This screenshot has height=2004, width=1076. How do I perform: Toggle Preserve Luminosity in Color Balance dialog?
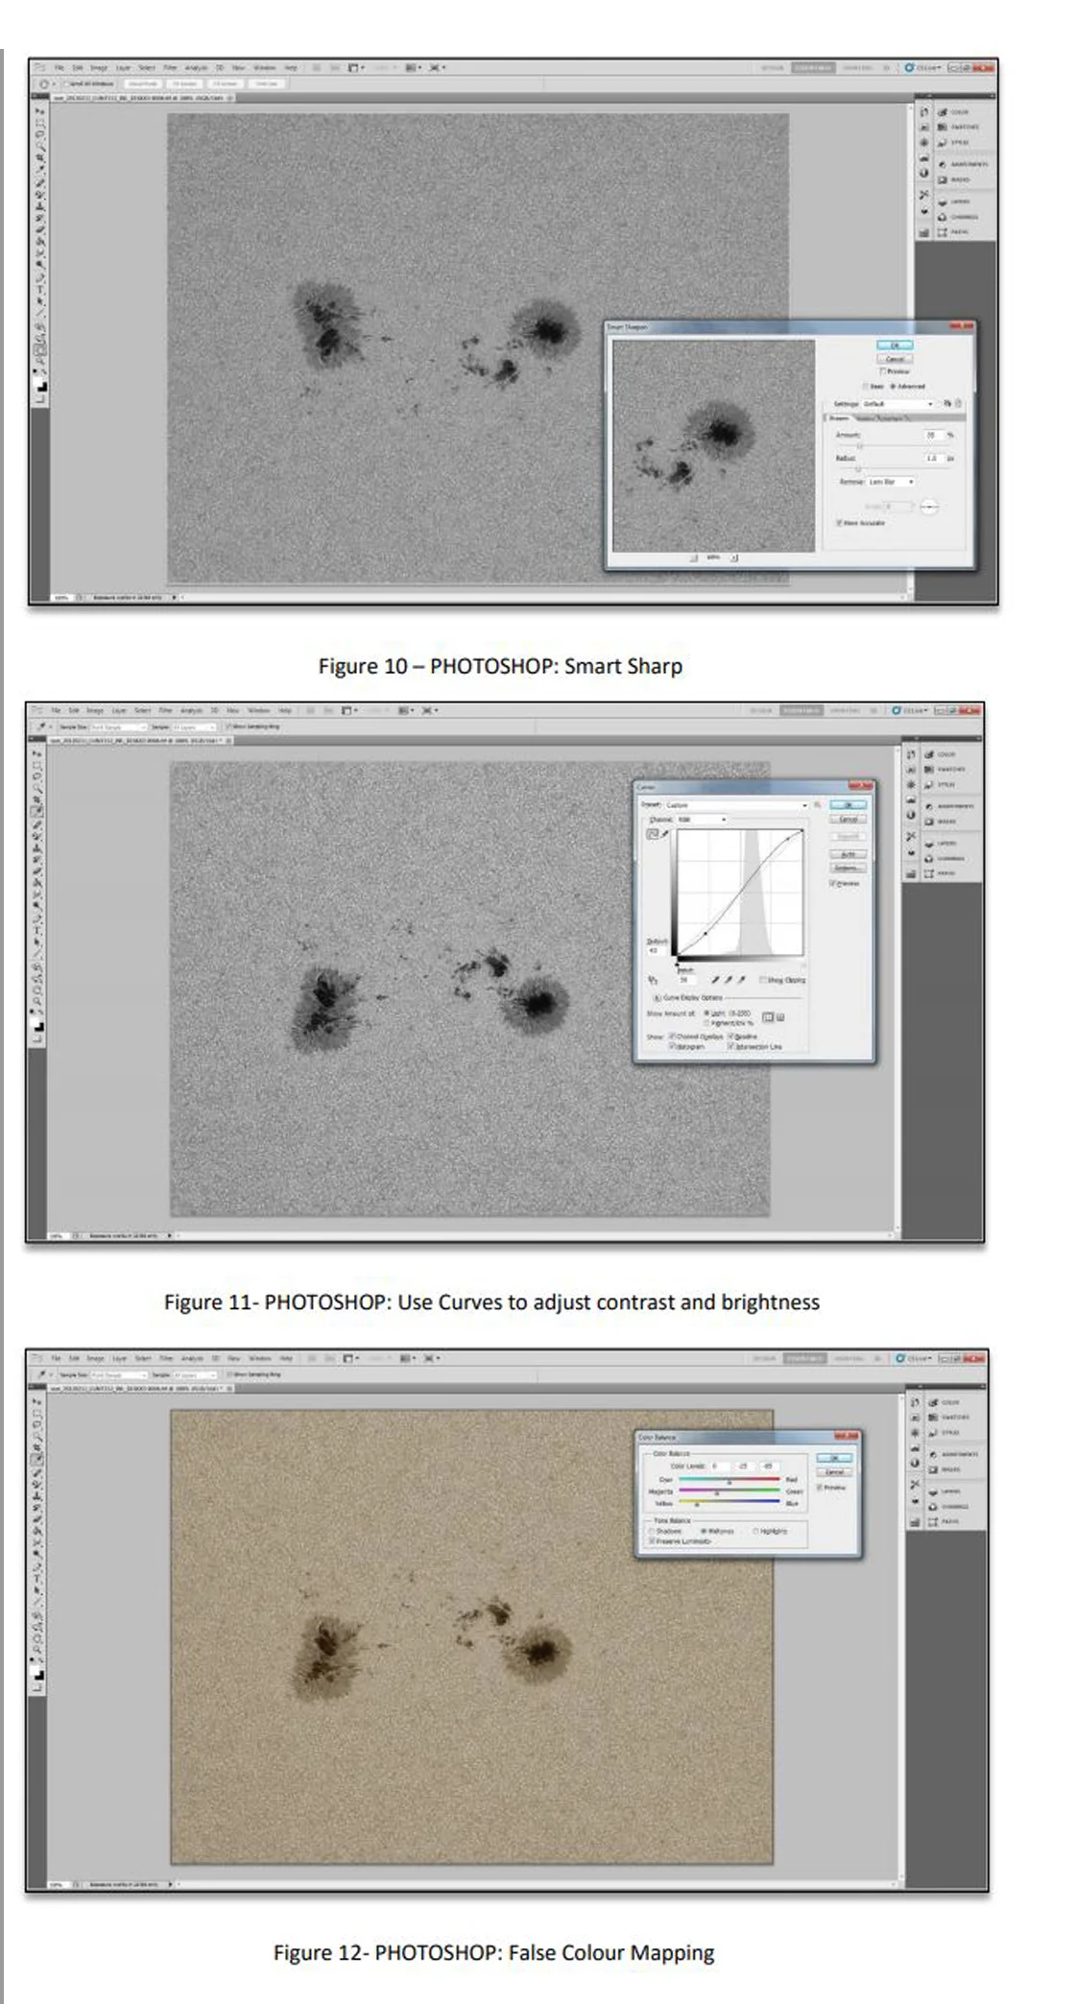pos(652,1541)
